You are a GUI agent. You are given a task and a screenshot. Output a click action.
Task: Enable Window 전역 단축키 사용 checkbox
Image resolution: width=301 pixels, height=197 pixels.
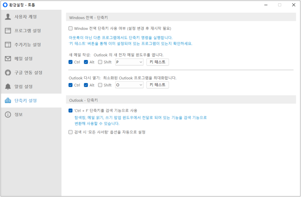click(x=70, y=29)
